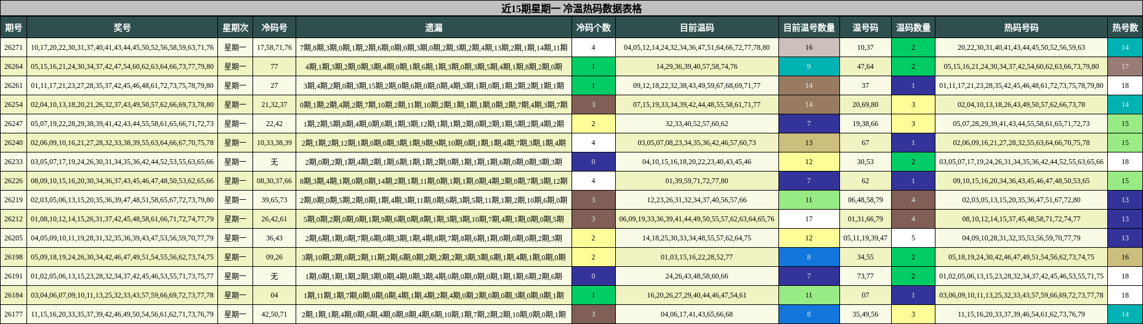Click warm numbers cell 47,64
This screenshot has width=1143, height=324.
865,66
